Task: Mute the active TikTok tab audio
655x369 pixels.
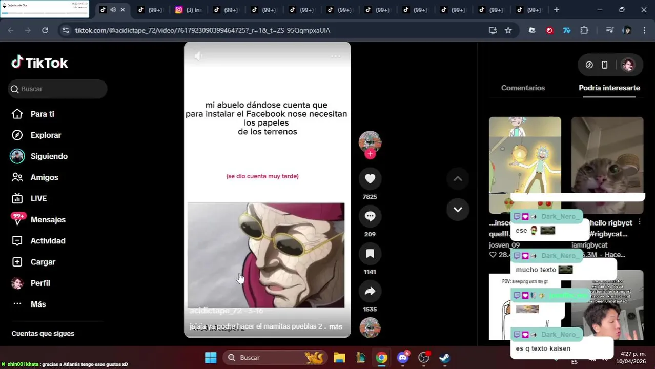Action: (113, 10)
